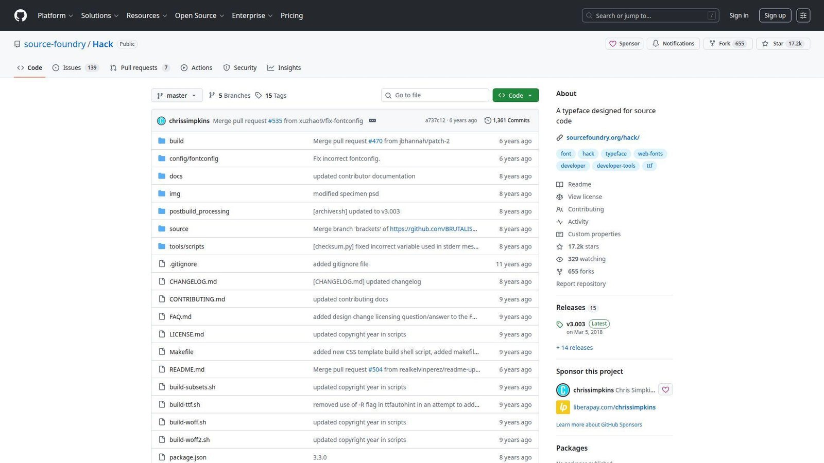824x463 pixels.
Task: Open the source-foundry owner link
Action: [55, 44]
